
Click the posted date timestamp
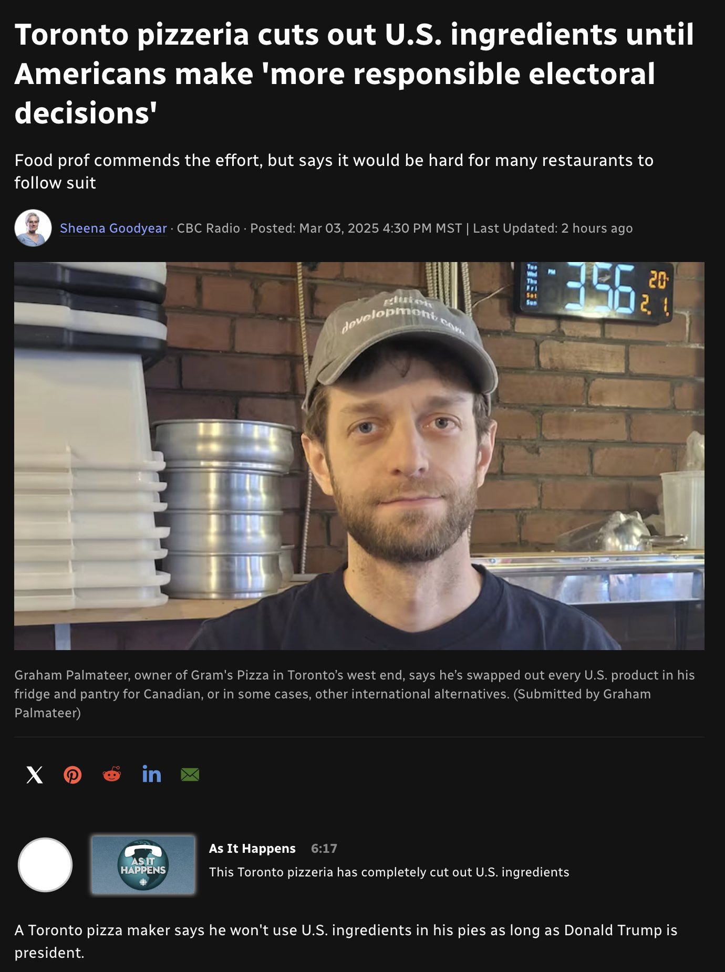[x=356, y=228]
